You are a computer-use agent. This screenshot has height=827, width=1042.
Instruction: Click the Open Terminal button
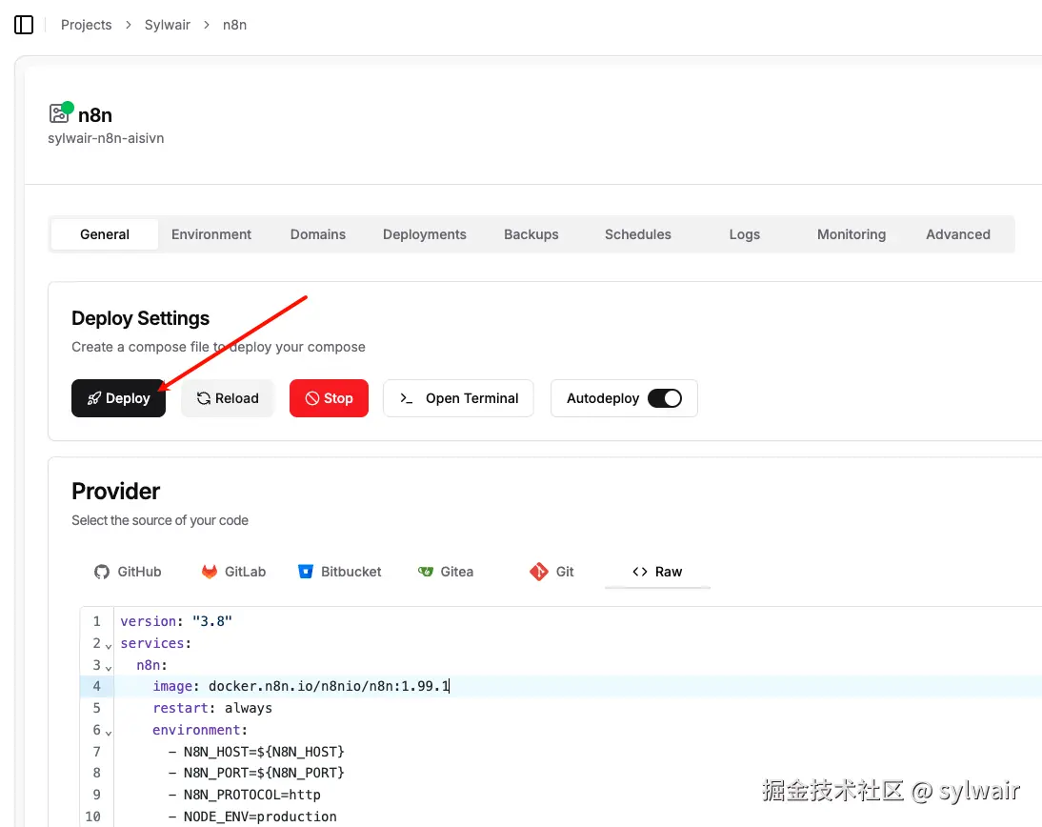(x=458, y=398)
